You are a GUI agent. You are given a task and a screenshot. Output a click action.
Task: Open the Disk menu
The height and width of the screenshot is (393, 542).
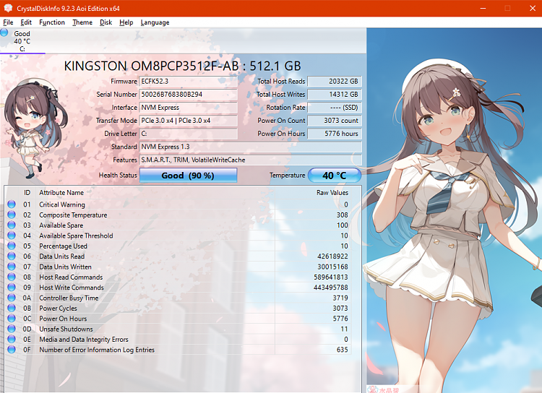click(106, 22)
